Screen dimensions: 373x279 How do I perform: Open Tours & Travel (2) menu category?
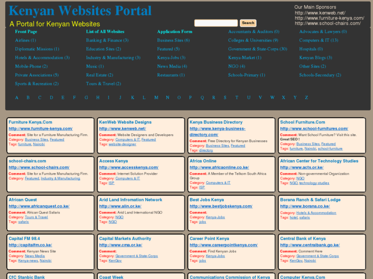pos(104,83)
